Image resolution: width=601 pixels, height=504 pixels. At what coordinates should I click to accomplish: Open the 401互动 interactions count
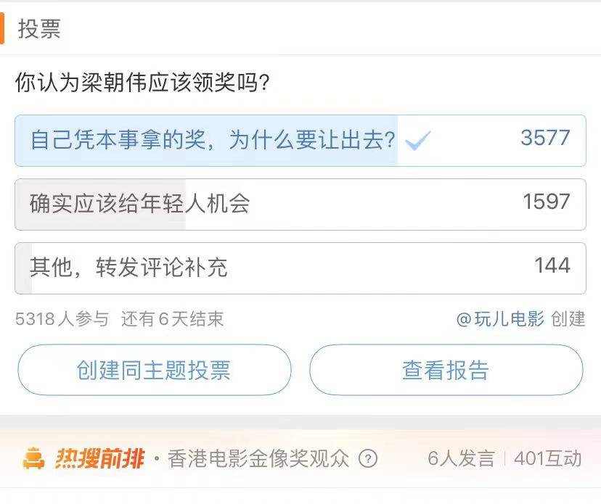coord(548,458)
